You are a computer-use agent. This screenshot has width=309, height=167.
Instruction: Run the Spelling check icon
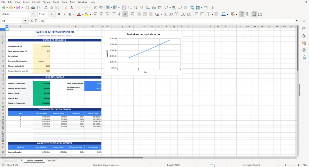tap(101, 8)
